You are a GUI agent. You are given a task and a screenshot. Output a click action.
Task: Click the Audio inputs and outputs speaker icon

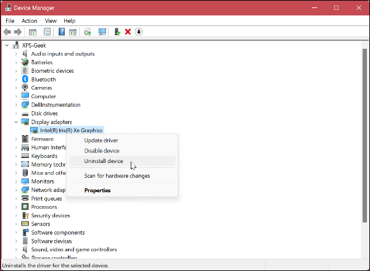25,54
